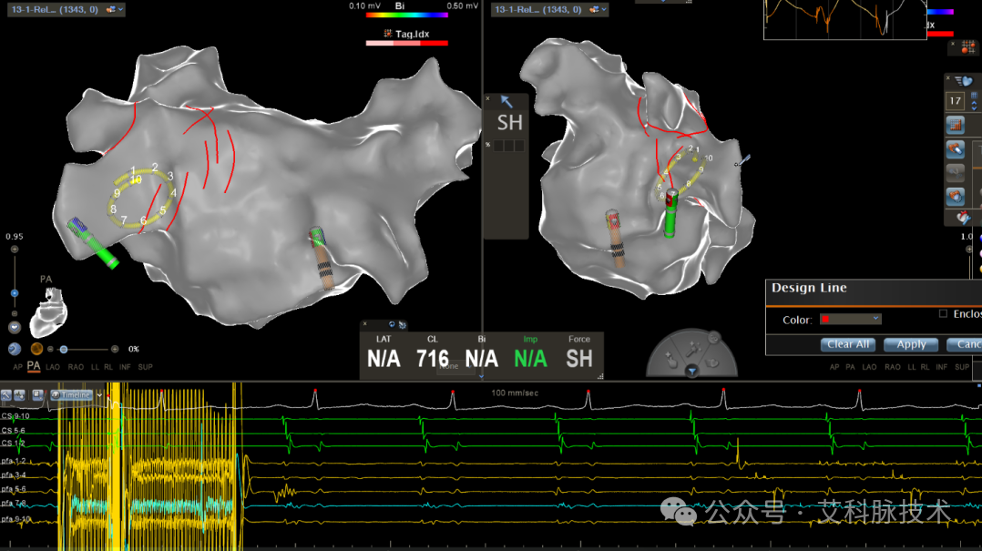The width and height of the screenshot is (982, 551).
Task: Click the orange sphere transparency icon
Action: 37,349
